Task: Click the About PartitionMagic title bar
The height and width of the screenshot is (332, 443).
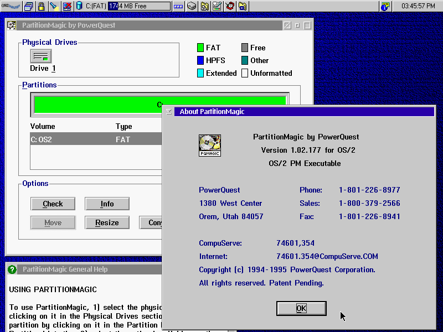Action: [304, 112]
